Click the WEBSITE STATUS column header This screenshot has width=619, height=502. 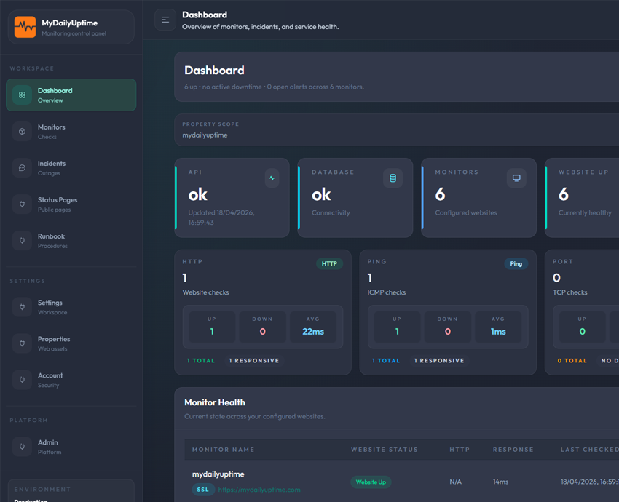(384, 450)
